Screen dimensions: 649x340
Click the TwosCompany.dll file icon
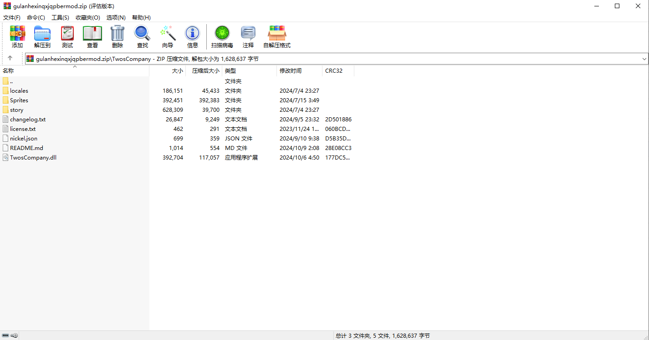[5, 157]
